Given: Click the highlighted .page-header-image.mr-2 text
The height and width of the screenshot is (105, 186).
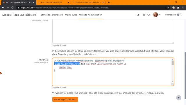Looking at the screenshot, I should [x=67, y=64].
